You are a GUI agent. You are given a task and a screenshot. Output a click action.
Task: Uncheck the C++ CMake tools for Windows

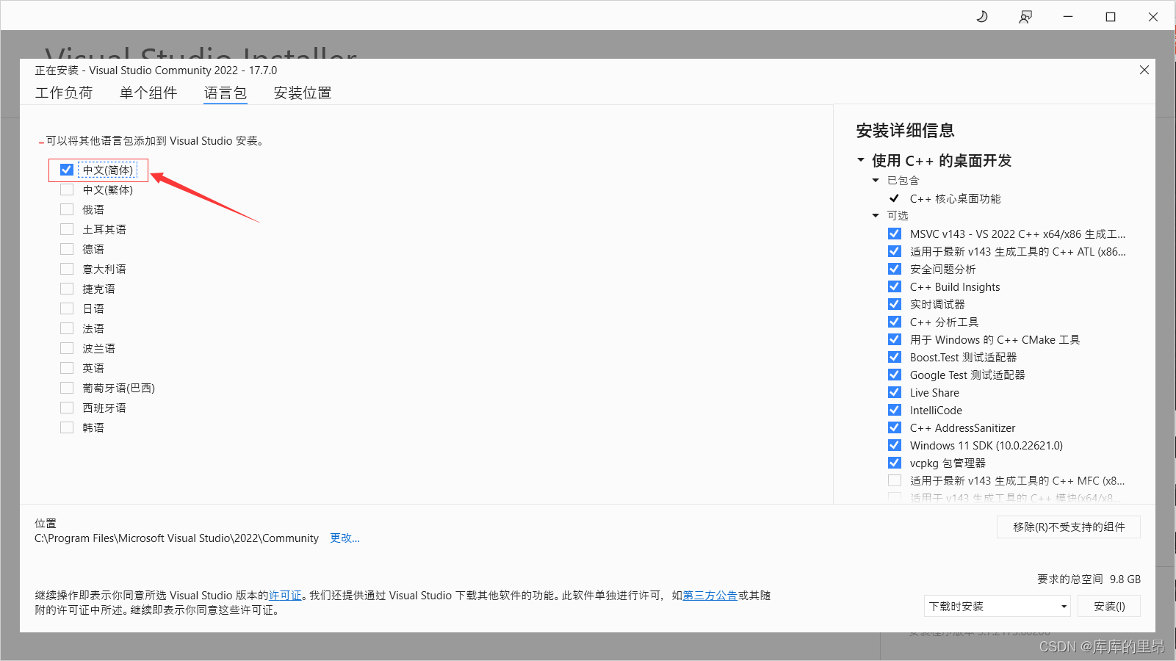[895, 339]
